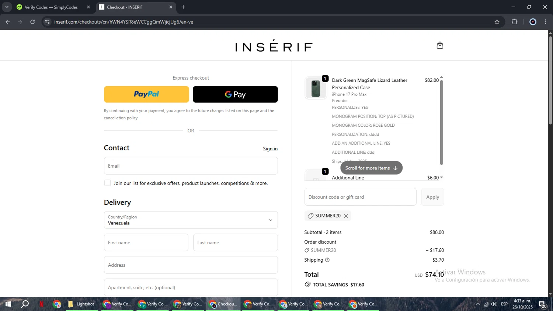Click the Additional Line item name
Screen dimensions: 553x311
[348, 178]
